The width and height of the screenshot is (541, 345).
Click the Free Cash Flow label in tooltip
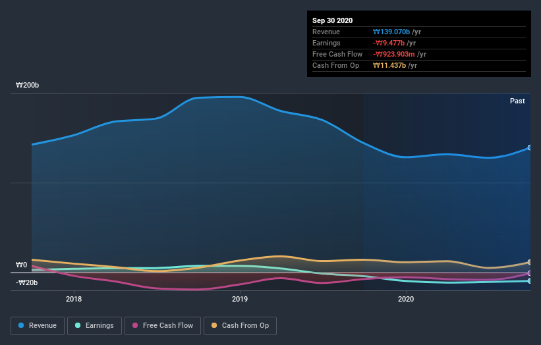click(x=337, y=54)
